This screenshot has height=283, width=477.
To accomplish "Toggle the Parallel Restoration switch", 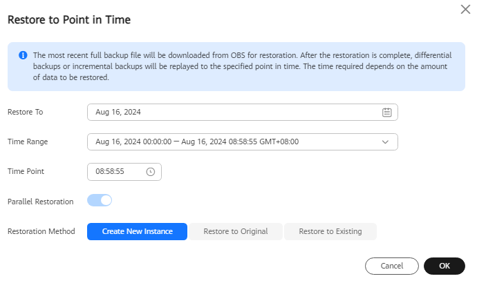I will point(100,200).
